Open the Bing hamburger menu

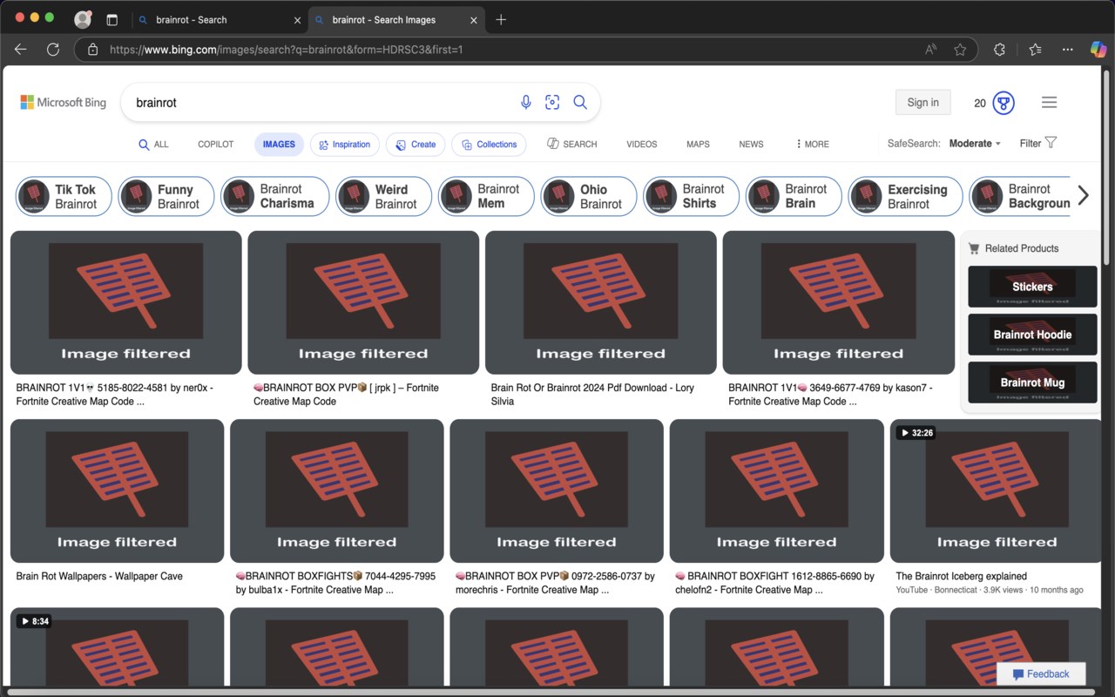click(x=1049, y=102)
